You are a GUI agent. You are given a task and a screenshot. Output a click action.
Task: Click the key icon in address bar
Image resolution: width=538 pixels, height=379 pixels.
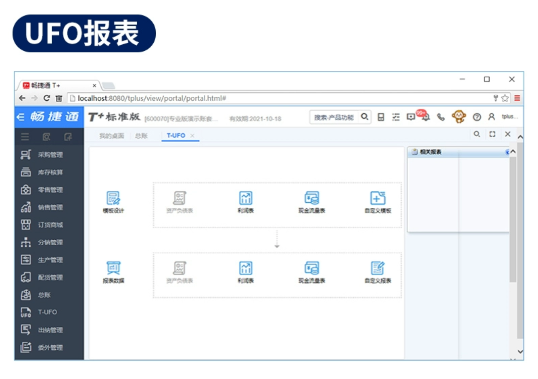(496, 98)
